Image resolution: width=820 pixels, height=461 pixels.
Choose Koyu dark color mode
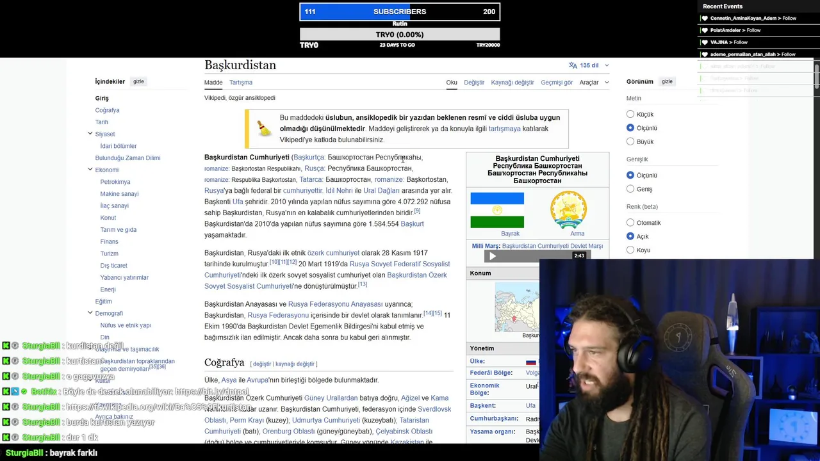click(630, 250)
